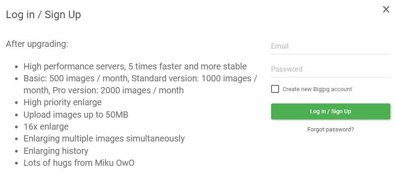Close the Log in / Sign Up dialog
The width and height of the screenshot is (396, 176).
(386, 10)
